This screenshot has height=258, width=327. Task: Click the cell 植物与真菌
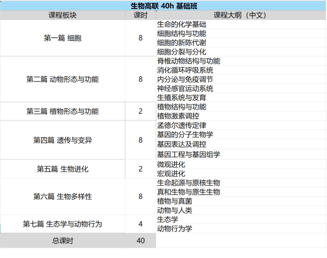[x=241, y=201]
